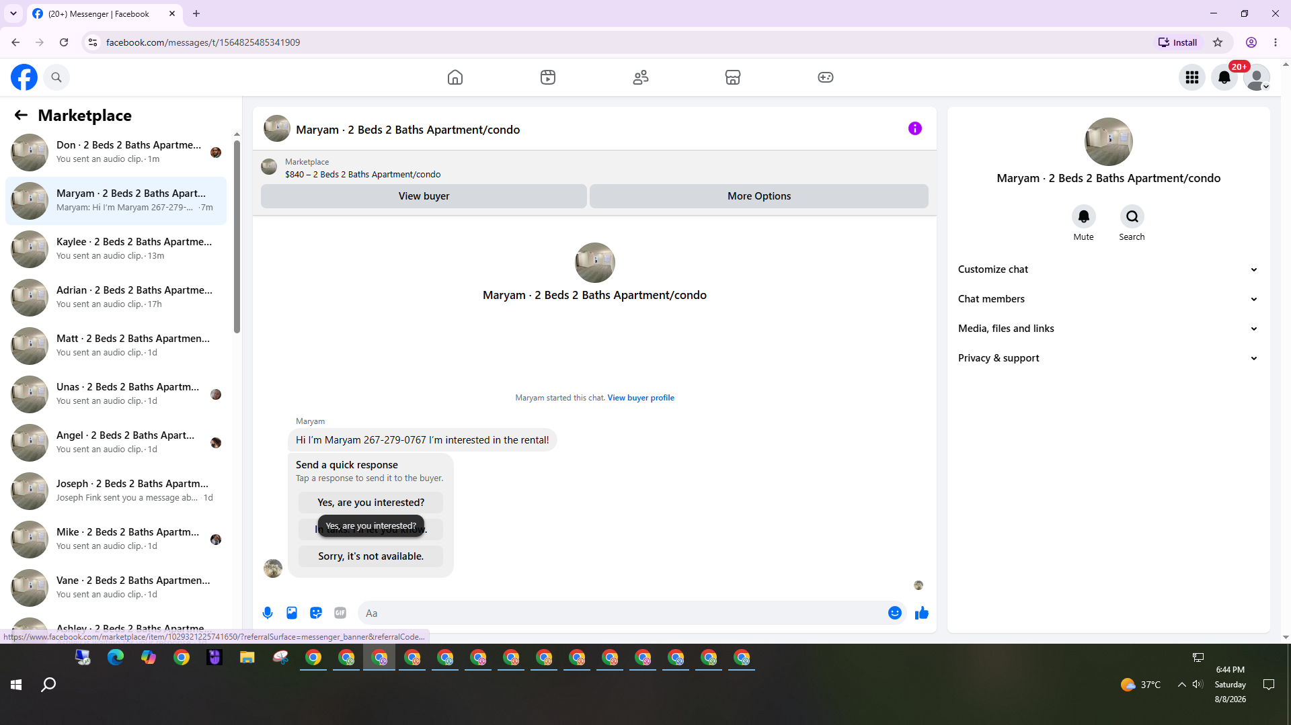Mute this conversation with the bell icon
This screenshot has width=1291, height=725.
click(1084, 216)
